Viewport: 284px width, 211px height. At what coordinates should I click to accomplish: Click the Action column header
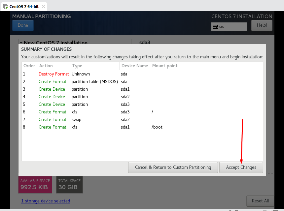coord(53,66)
